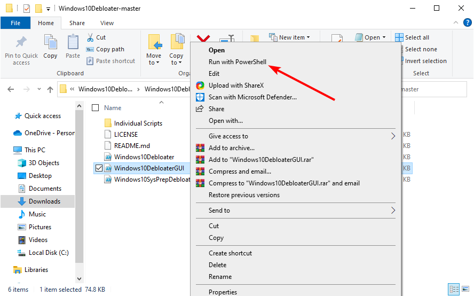Choose Edit in context menu

point(214,74)
